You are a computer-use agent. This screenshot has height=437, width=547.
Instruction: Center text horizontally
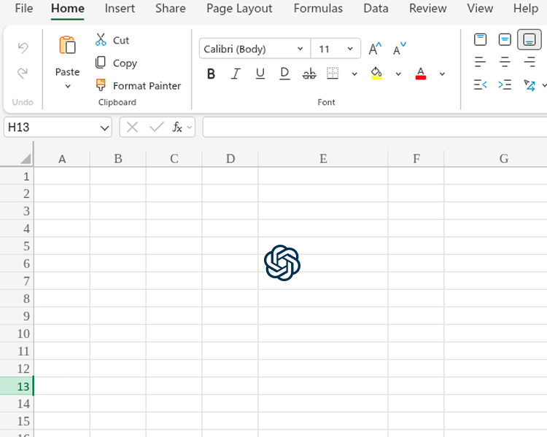point(505,62)
